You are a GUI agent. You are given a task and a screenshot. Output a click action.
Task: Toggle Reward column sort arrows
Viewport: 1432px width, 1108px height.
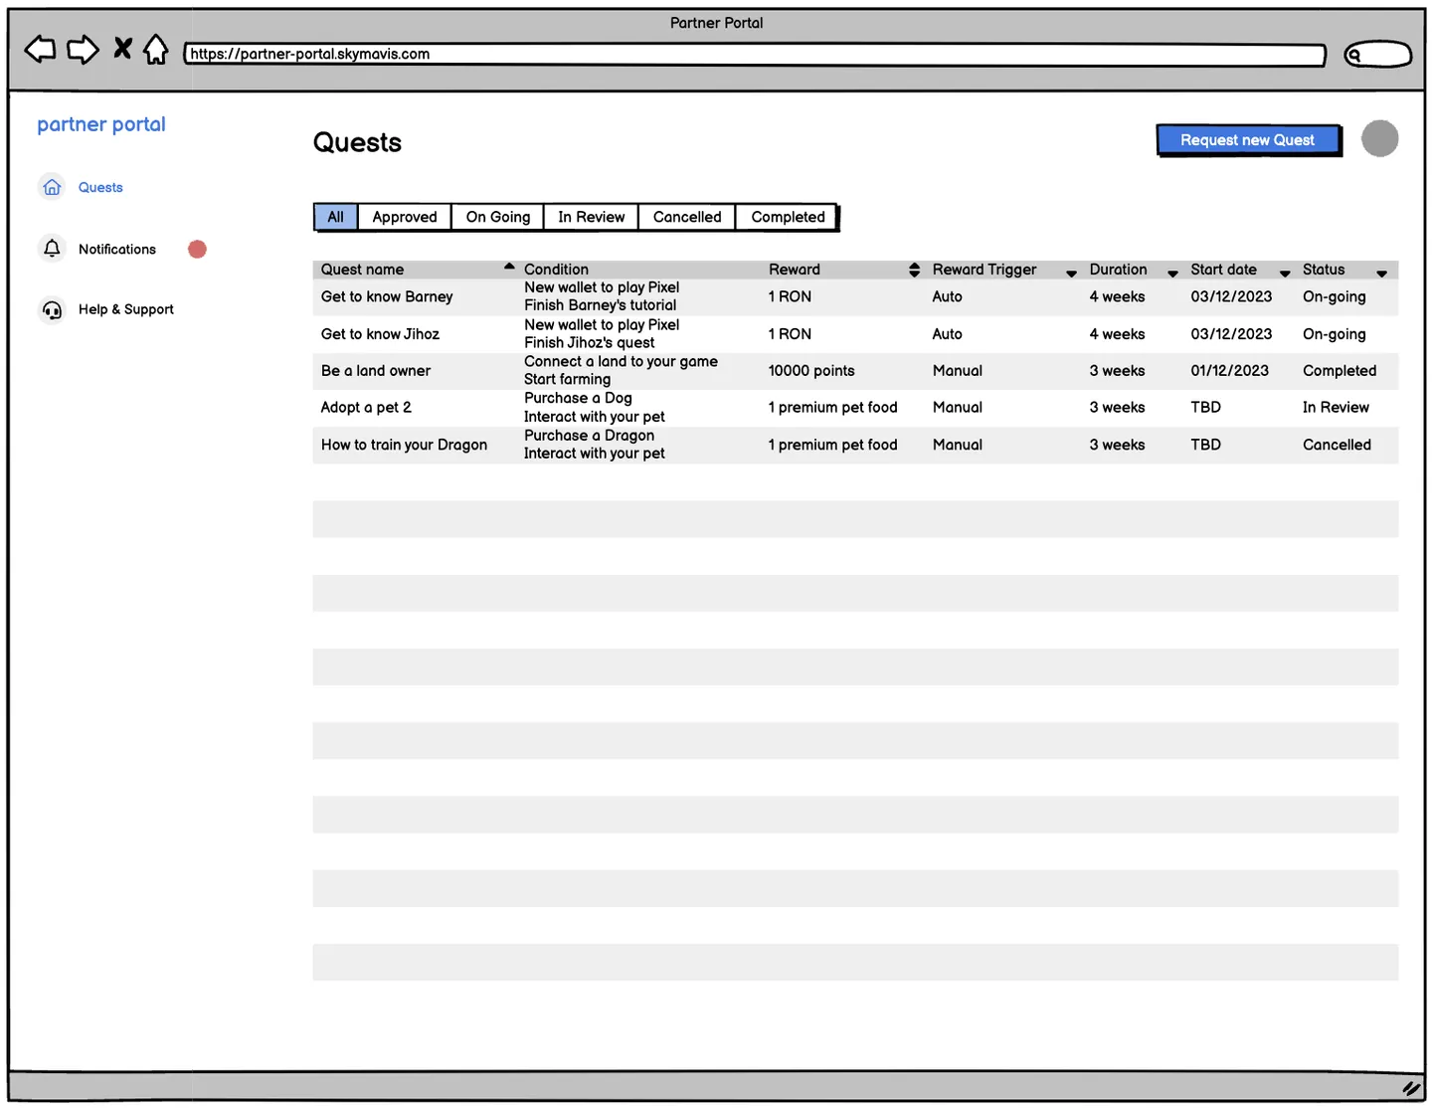click(x=914, y=270)
